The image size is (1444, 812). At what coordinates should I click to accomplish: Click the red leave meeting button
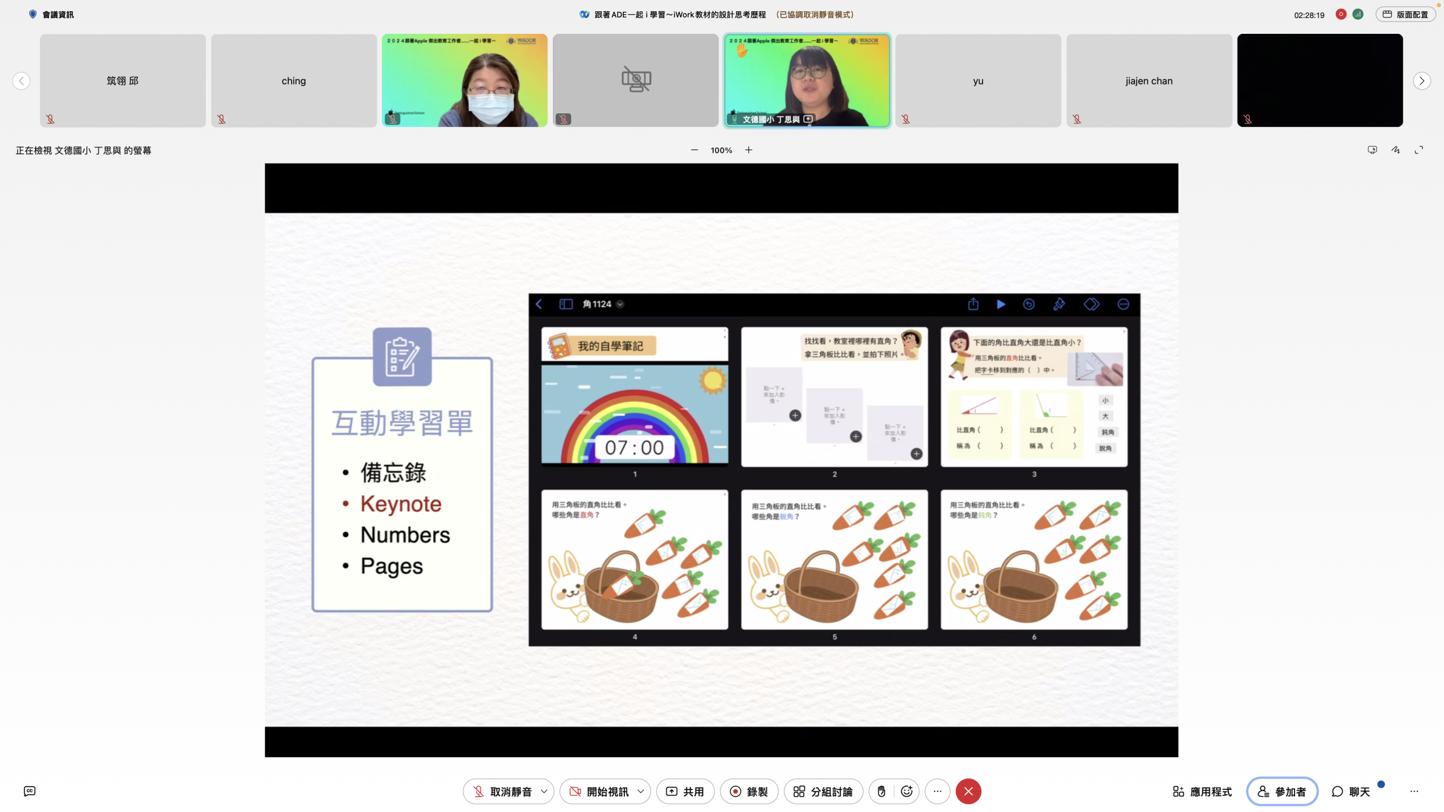(968, 791)
